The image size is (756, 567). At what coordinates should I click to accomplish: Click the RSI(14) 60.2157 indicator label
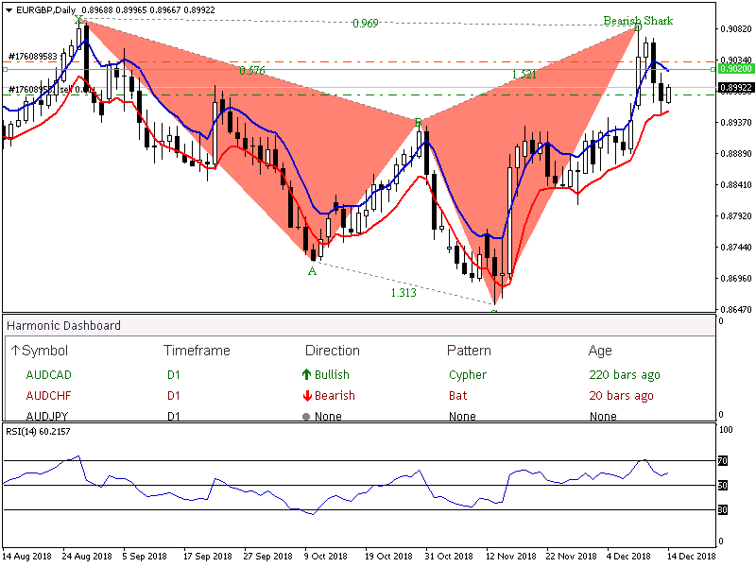38,432
